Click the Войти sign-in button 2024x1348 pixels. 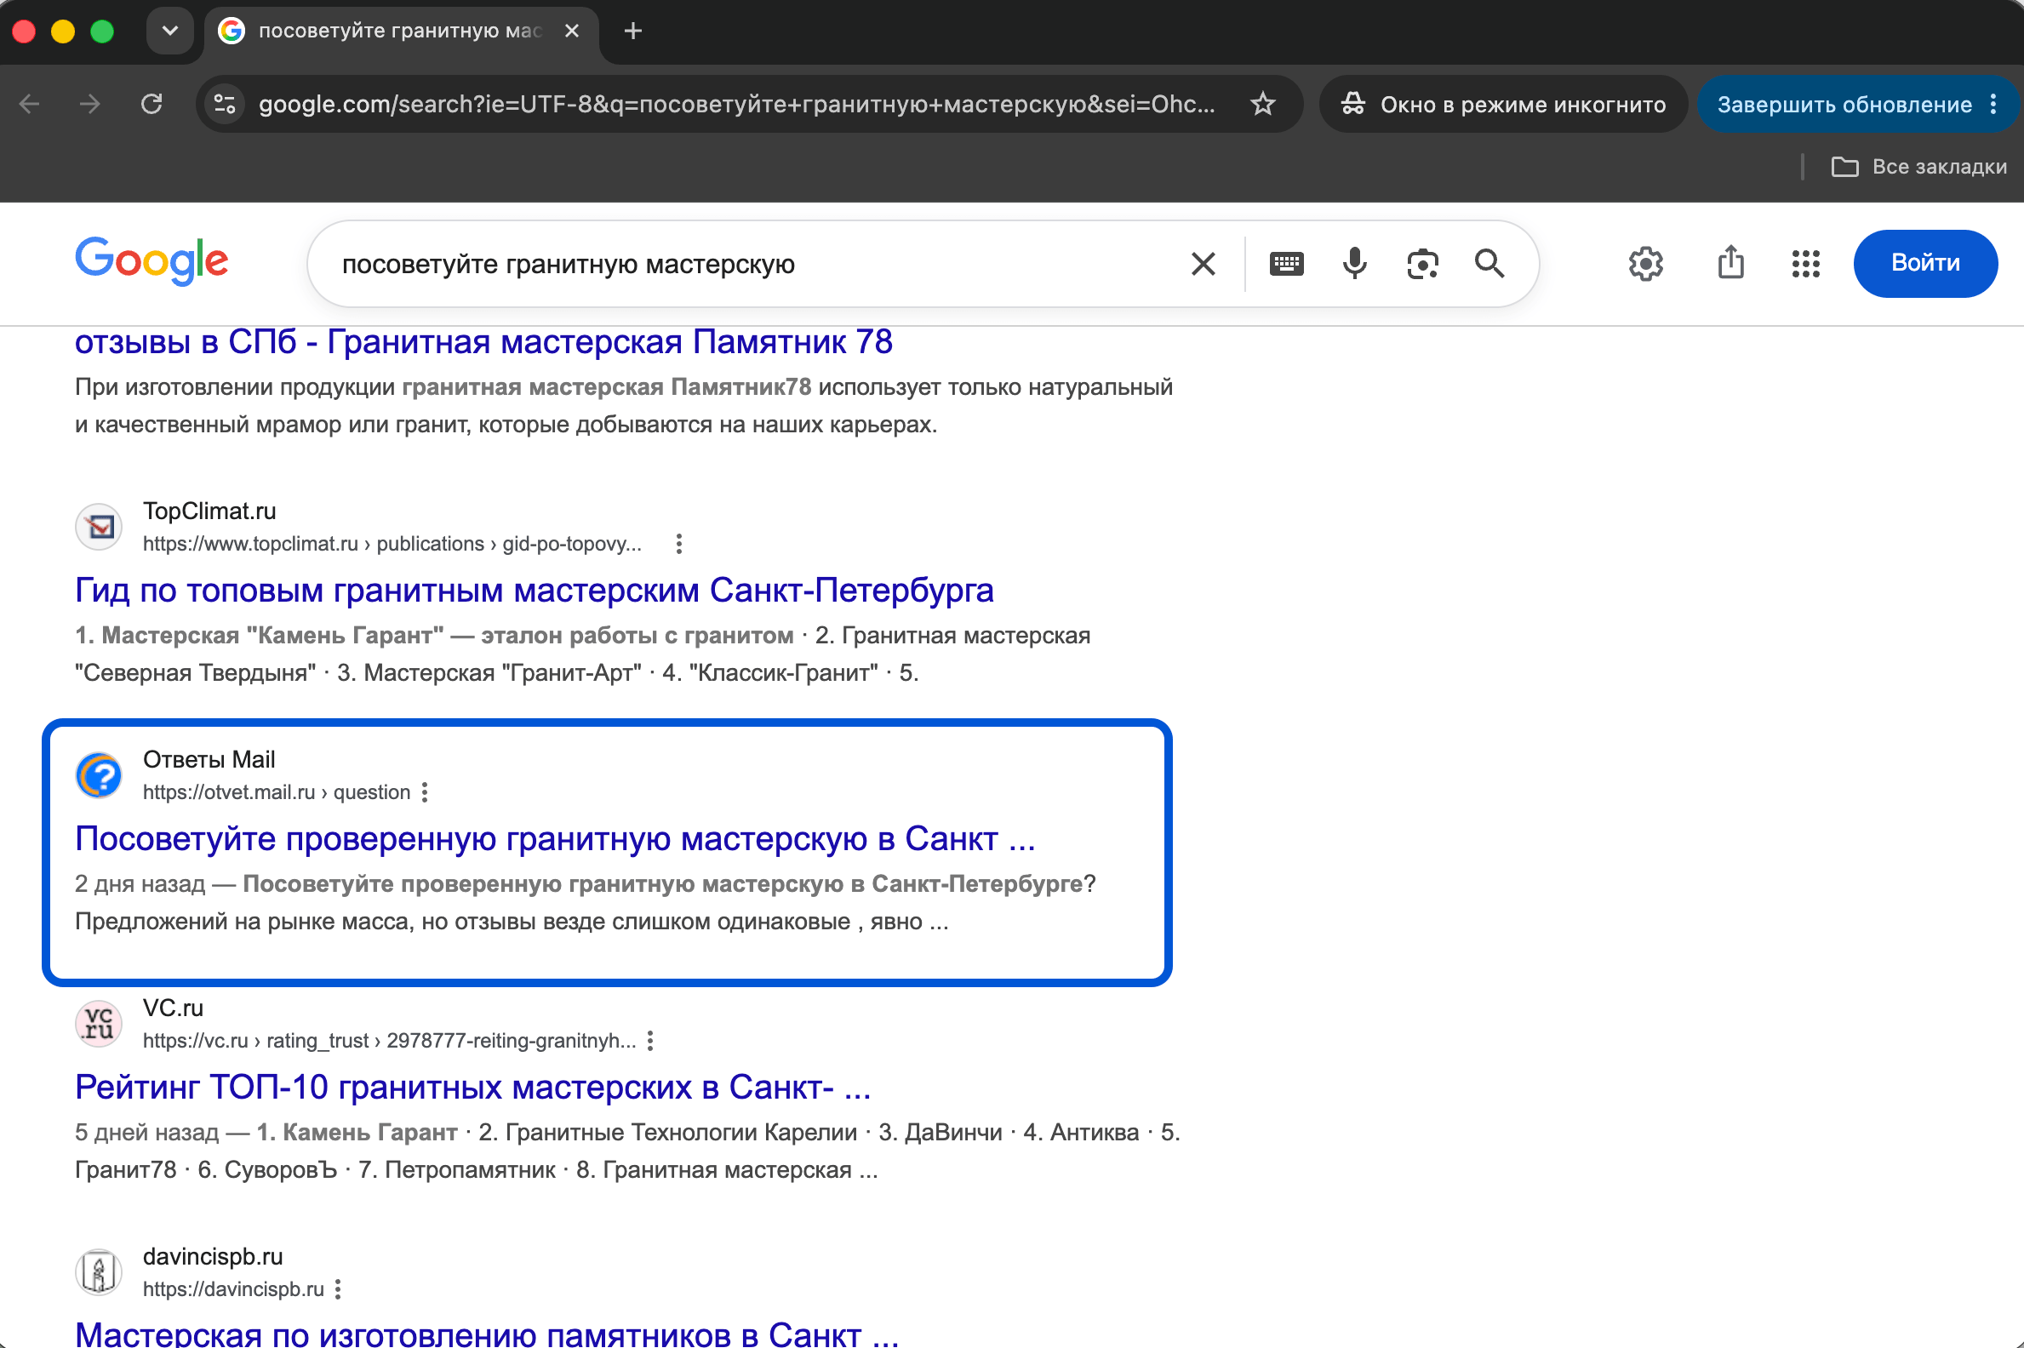(x=1925, y=263)
